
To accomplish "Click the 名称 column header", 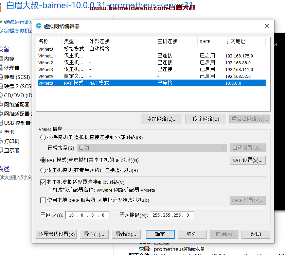I will tap(49, 41).
